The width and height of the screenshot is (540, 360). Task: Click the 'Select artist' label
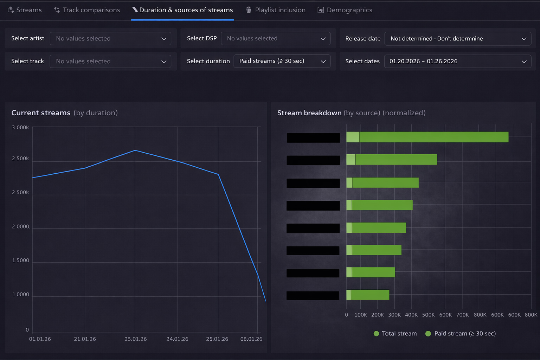click(x=28, y=38)
